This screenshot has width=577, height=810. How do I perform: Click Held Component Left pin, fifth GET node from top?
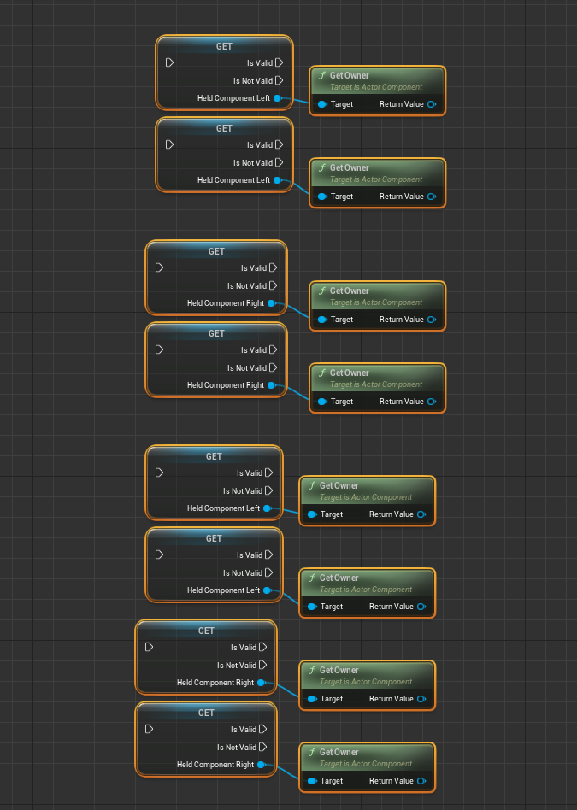pos(268,508)
